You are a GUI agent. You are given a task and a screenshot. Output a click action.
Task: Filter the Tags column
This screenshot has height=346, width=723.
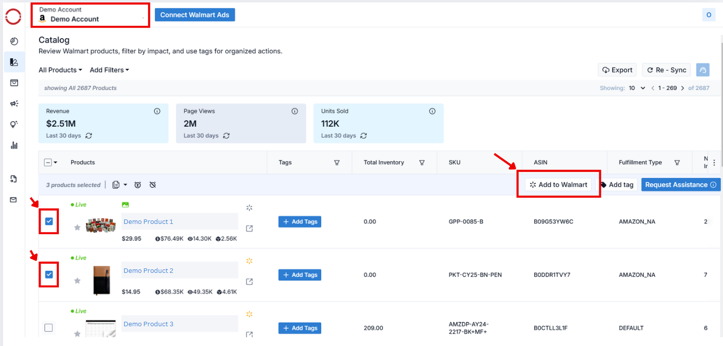337,163
